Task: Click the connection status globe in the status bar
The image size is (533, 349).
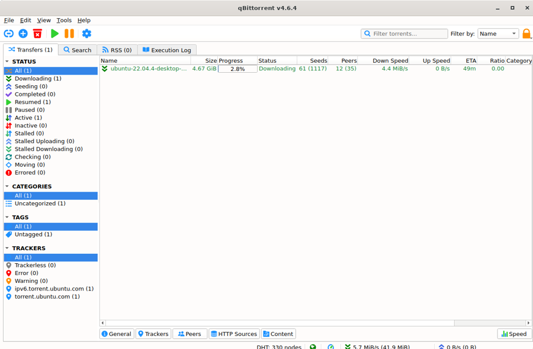Action: [x=313, y=346]
